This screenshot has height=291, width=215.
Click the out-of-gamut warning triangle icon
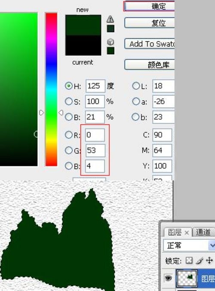pyautogui.click(x=110, y=19)
